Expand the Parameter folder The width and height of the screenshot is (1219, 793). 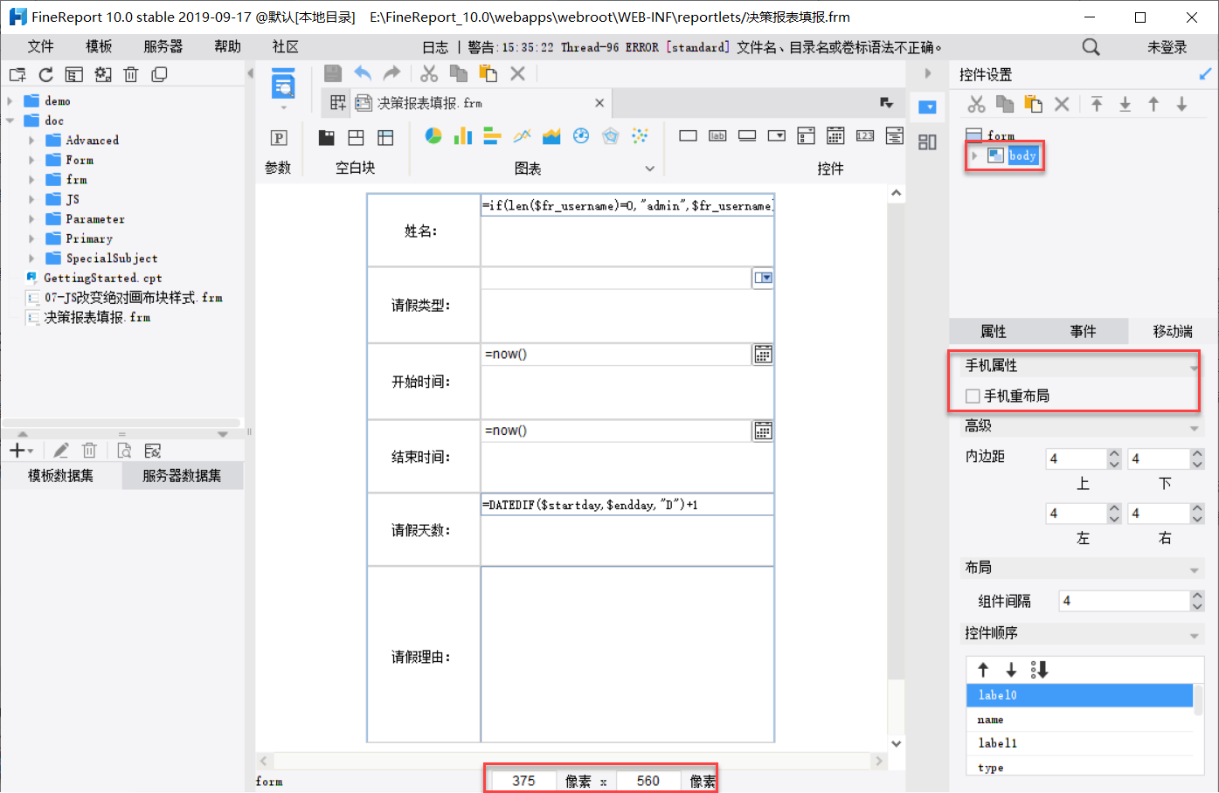click(x=31, y=219)
